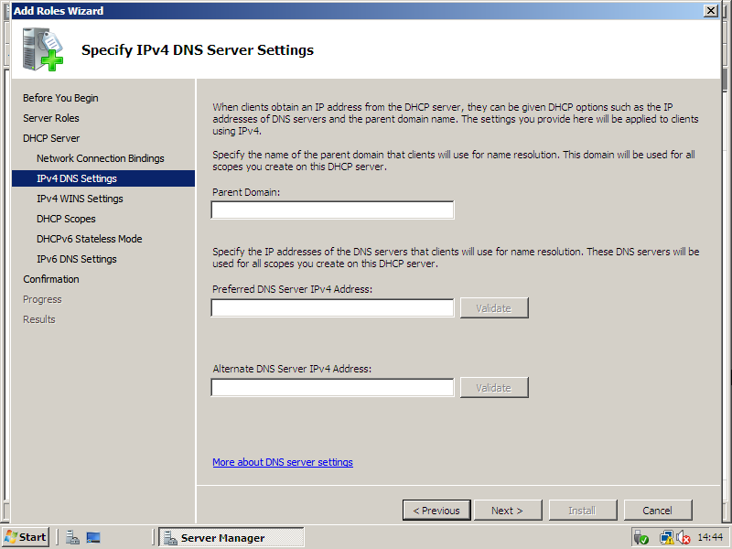Viewport: 732px width, 549px height.
Task: Select DHCPv6 Stateless Mode step
Action: click(89, 239)
